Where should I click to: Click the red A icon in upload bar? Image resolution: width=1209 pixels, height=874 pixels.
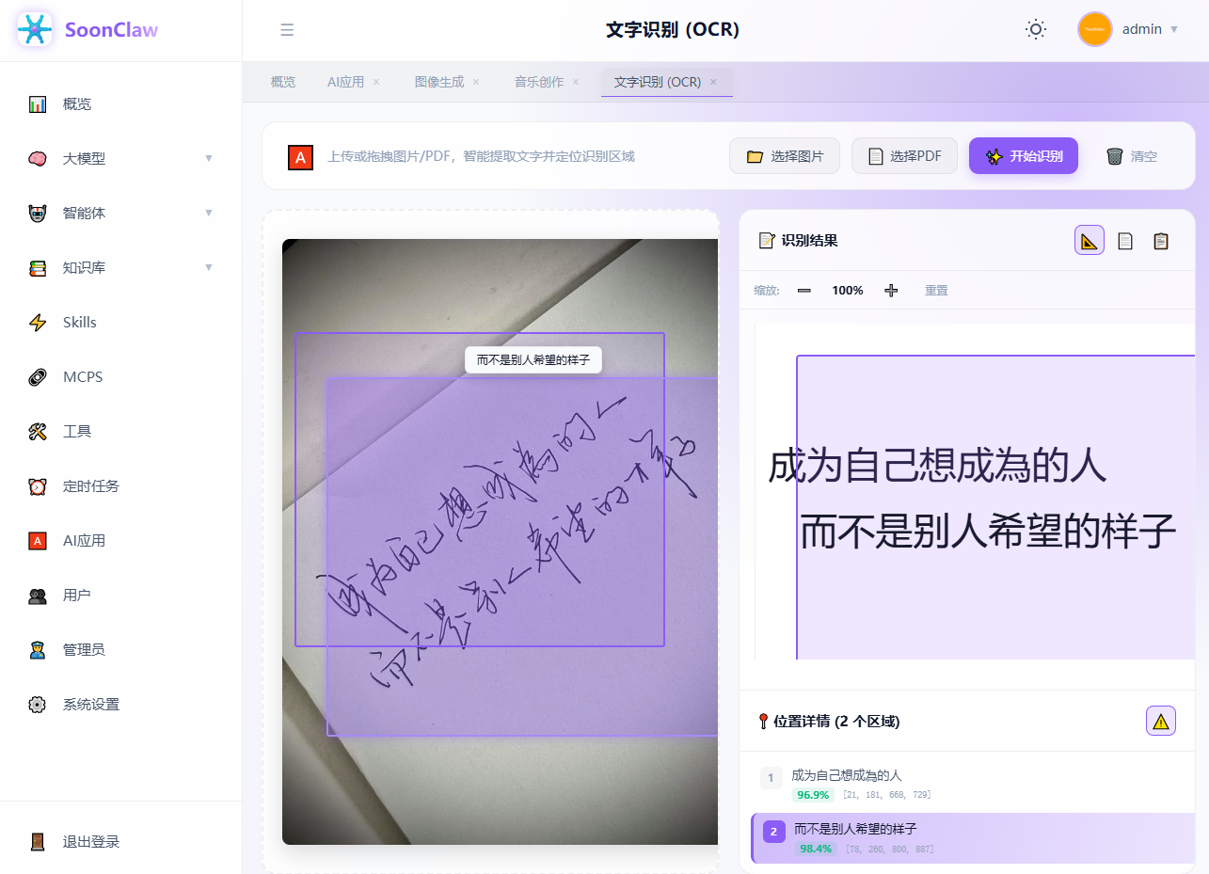coord(300,158)
